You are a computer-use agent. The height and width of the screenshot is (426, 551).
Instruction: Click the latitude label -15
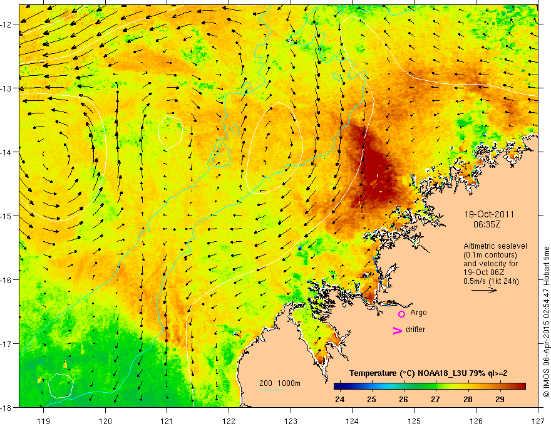tap(7, 216)
